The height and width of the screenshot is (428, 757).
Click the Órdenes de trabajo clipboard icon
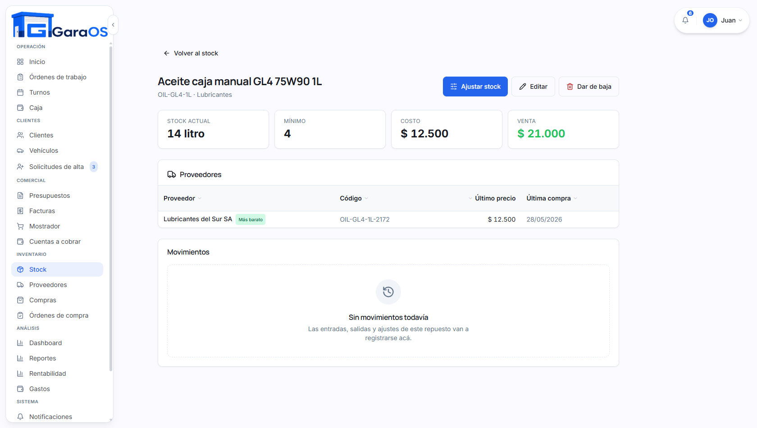(x=20, y=77)
